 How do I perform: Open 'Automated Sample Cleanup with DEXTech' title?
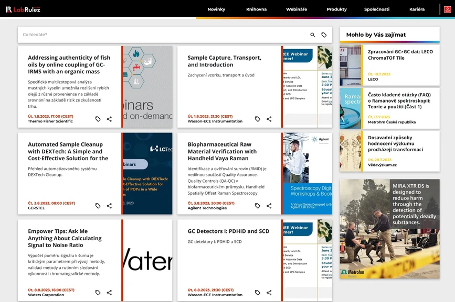tap(68, 151)
